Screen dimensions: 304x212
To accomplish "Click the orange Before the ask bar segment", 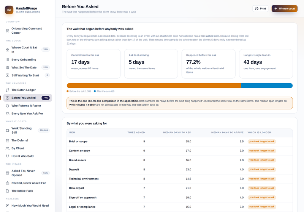I will pyautogui.click(x=154, y=86).
